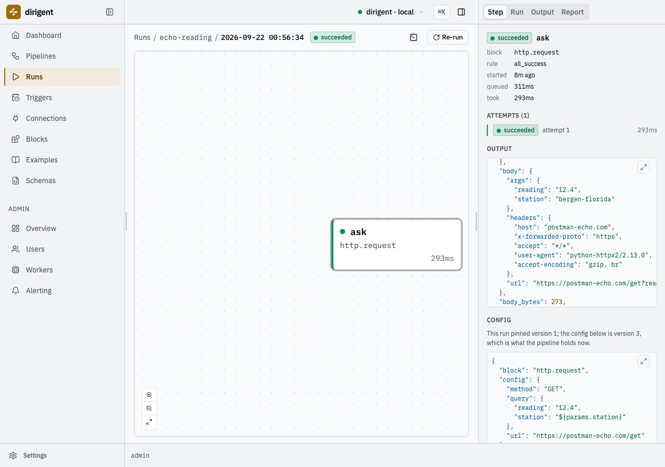This screenshot has height=467, width=665.
Task: Click the succeeded badge in header
Action: point(332,37)
